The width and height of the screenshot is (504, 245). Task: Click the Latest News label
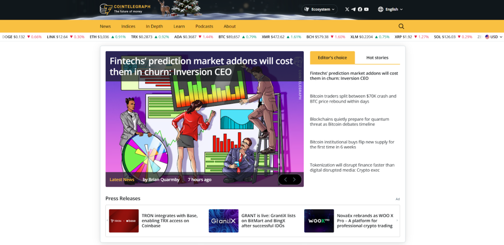122,180
